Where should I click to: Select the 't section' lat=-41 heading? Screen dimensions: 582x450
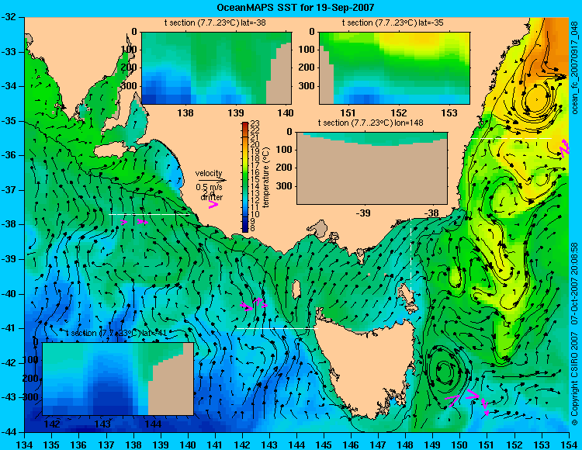coord(116,333)
